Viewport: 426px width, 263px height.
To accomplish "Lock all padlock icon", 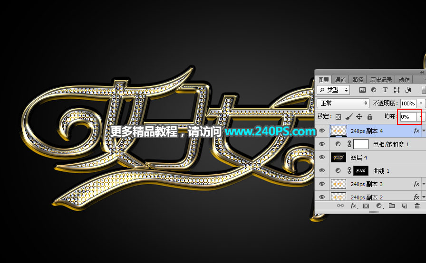I will pos(370,117).
